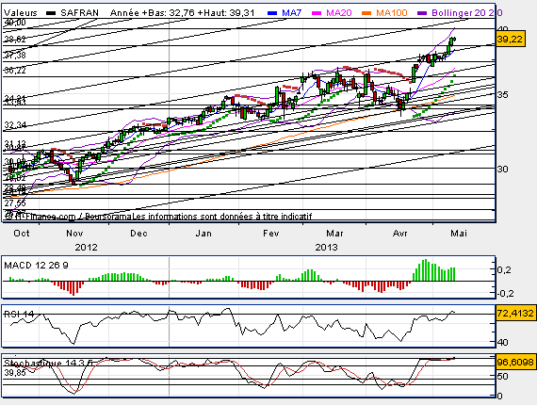The width and height of the screenshot is (537, 405).
Task: Click the 'Oct' month label
Action: 22,234
